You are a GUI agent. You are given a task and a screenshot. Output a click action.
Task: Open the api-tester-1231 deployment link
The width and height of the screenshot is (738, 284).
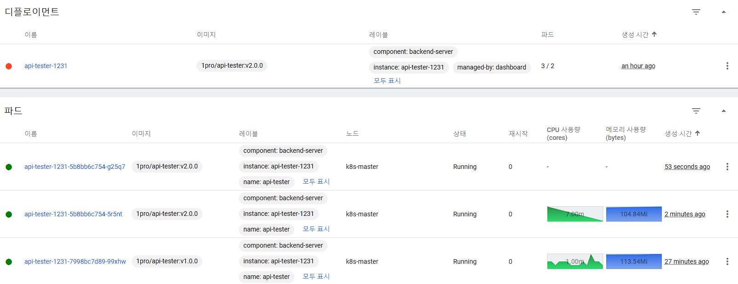point(46,66)
